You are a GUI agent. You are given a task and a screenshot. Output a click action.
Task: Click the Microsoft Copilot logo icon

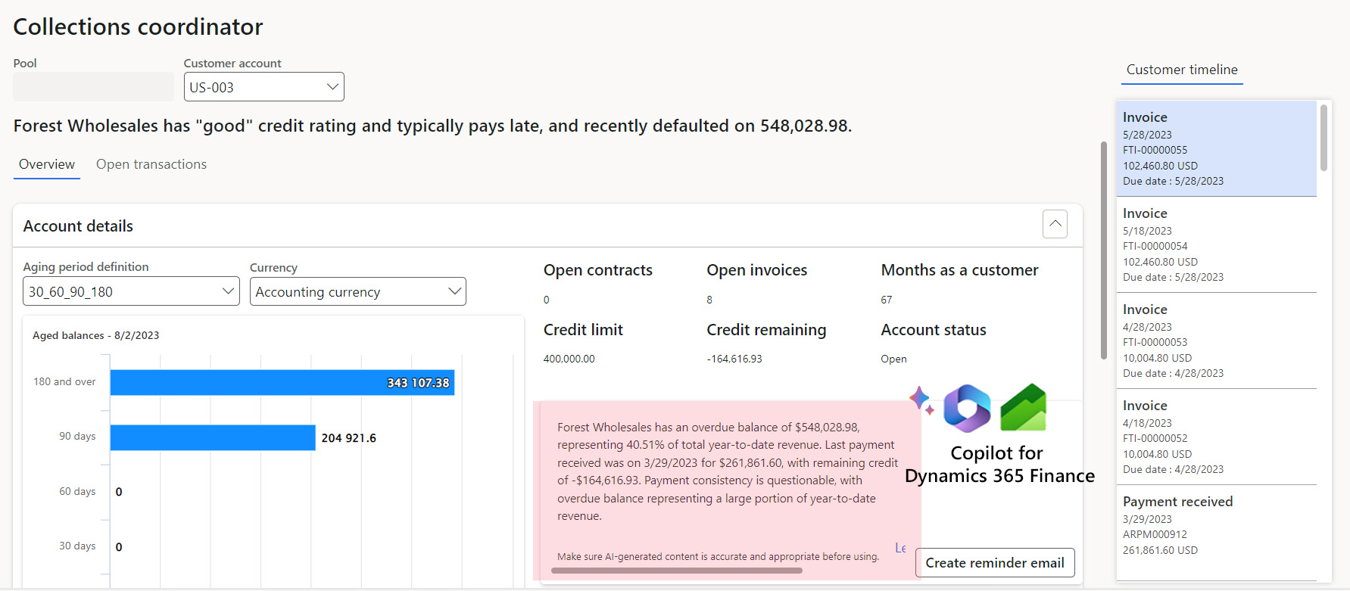point(967,408)
